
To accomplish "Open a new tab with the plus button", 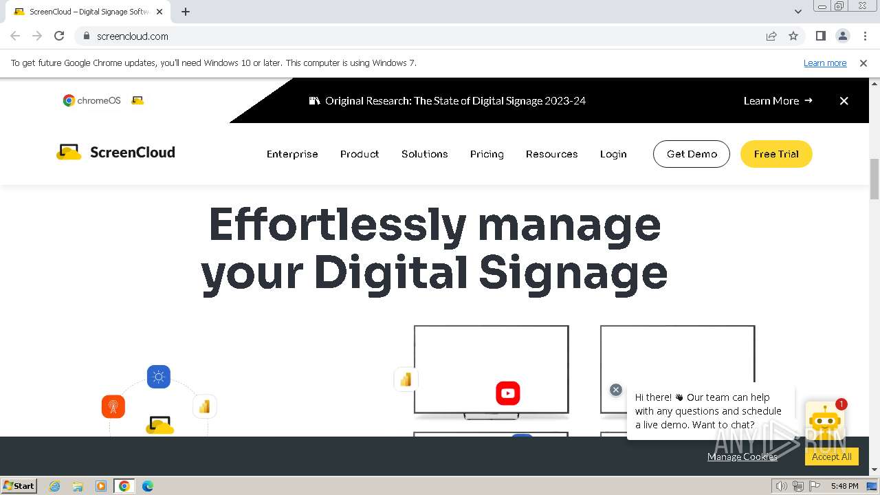I will tap(186, 12).
